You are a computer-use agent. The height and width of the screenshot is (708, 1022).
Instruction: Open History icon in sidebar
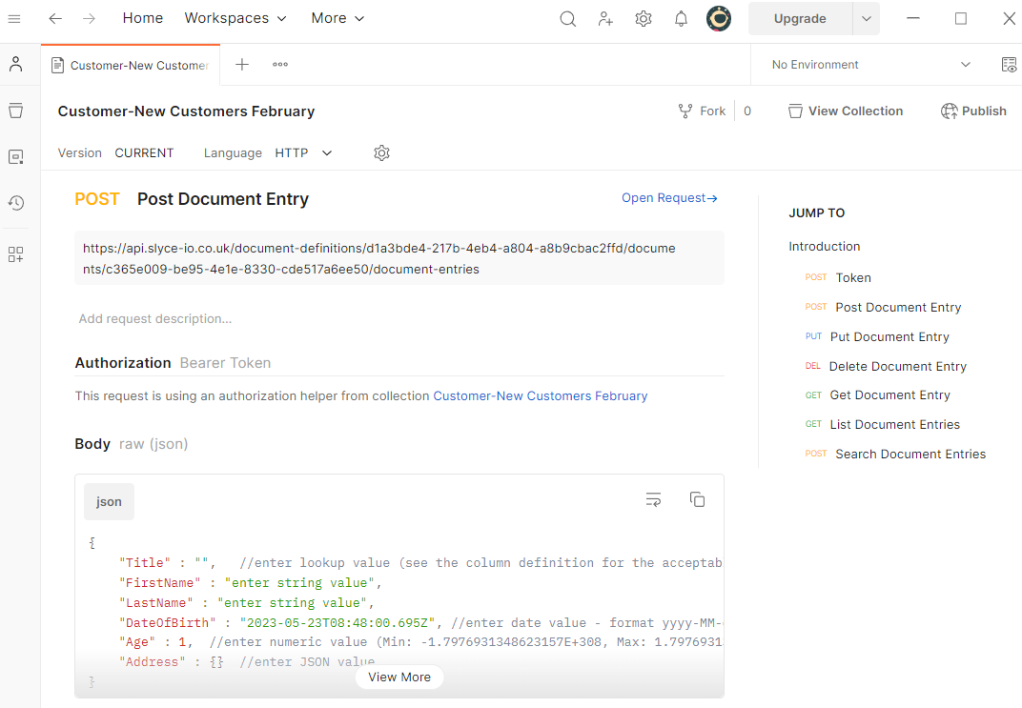(16, 203)
